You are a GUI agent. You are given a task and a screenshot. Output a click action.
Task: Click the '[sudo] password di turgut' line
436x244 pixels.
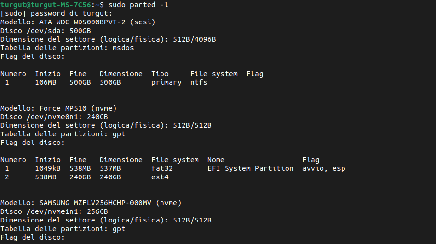[x=56, y=13]
